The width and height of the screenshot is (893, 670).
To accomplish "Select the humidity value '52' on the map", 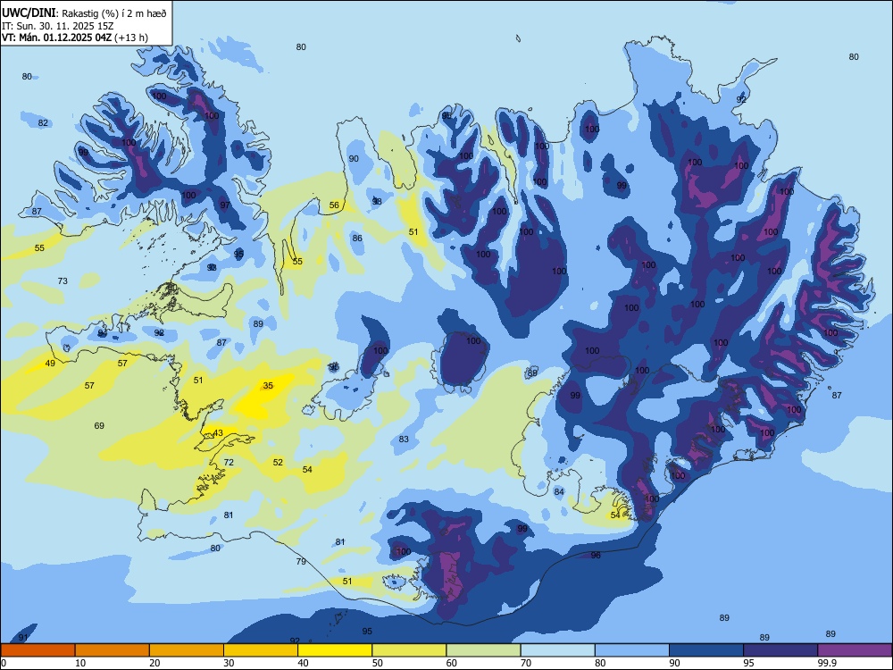I will [x=278, y=462].
